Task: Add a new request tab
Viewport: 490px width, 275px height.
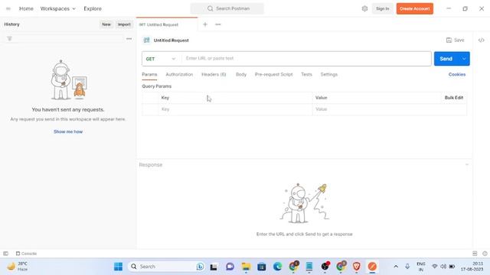Action: (205, 24)
